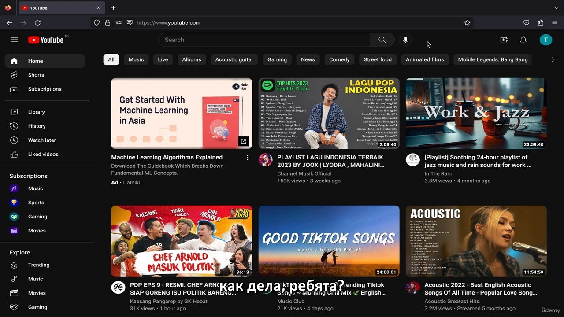Select the Gaming filter chip
This screenshot has height=317, width=564.
pyautogui.click(x=277, y=59)
